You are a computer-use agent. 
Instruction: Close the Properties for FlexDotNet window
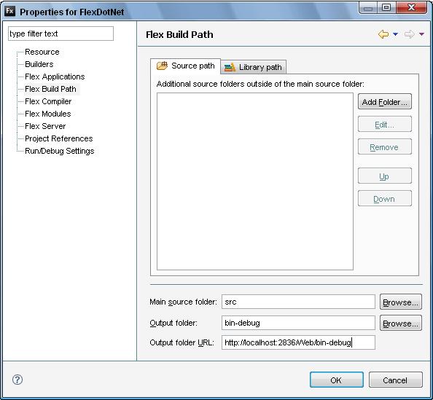(411, 8)
